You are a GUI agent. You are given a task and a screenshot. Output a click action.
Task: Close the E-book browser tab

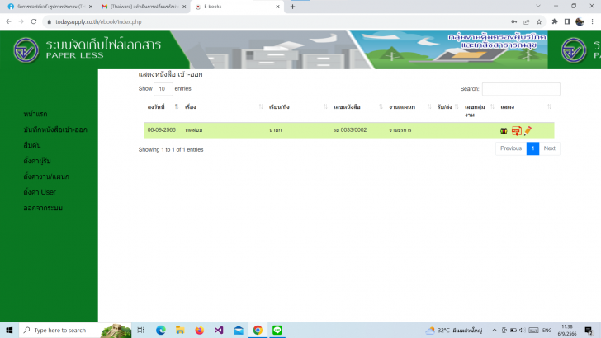278,7
